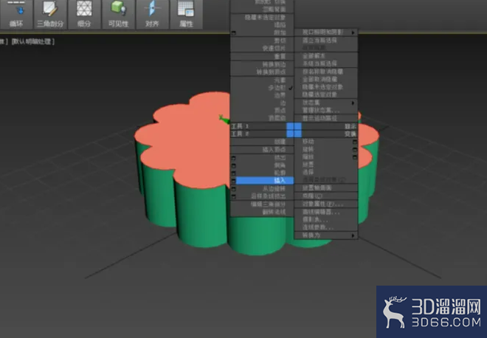Open settings box beside 缩放
The height and width of the screenshot is (338, 487).
[355, 157]
